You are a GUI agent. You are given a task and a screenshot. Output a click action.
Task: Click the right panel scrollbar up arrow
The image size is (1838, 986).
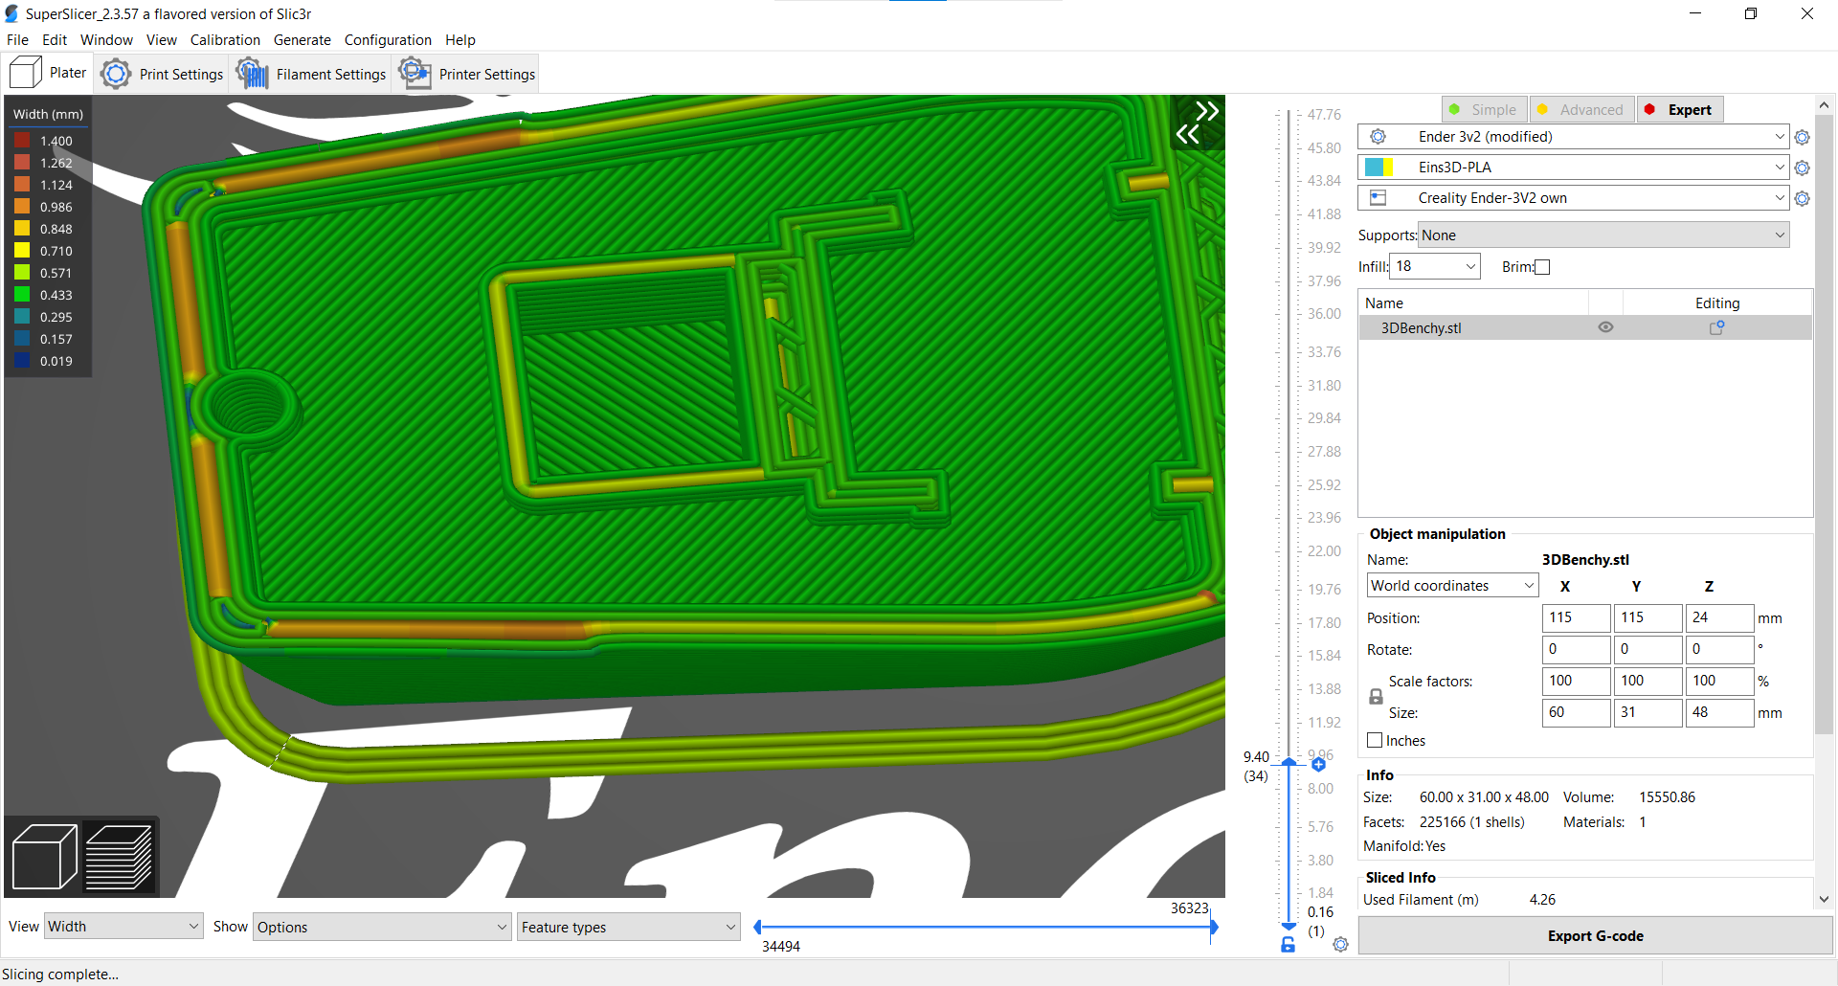pos(1825,105)
